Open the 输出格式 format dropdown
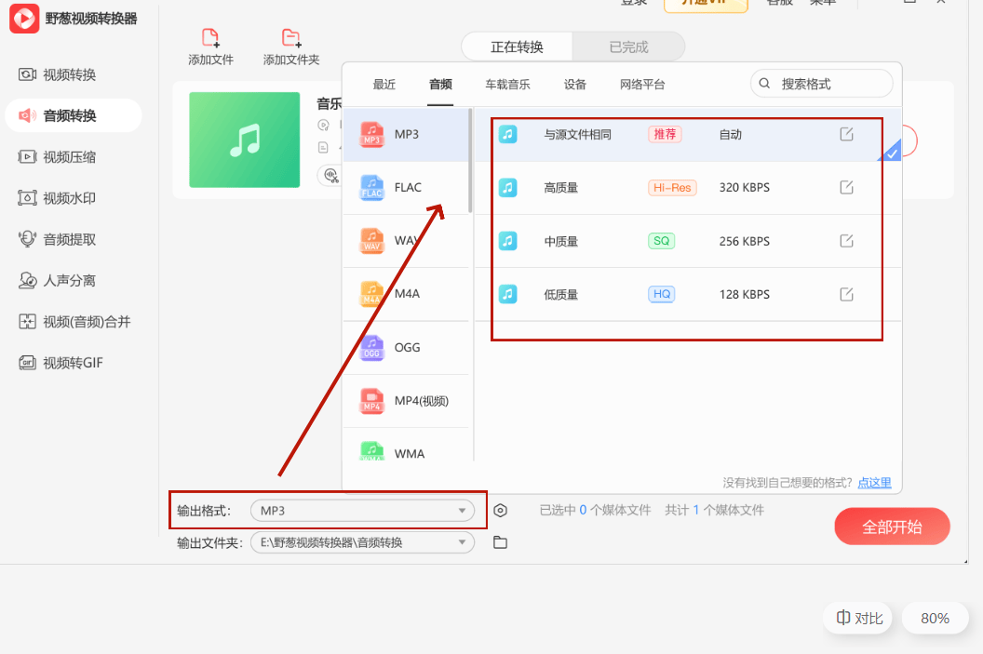The height and width of the screenshot is (654, 983). click(365, 510)
